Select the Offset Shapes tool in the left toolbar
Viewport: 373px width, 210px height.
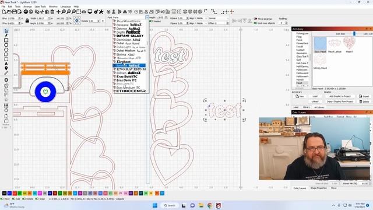click(x=6, y=80)
